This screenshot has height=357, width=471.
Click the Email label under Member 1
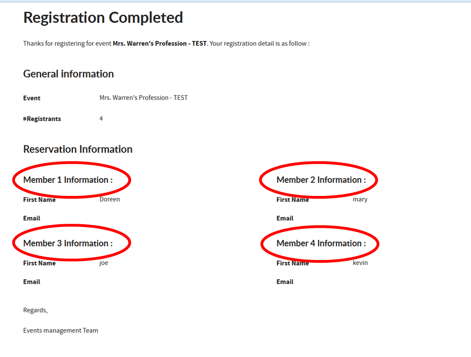(x=32, y=218)
